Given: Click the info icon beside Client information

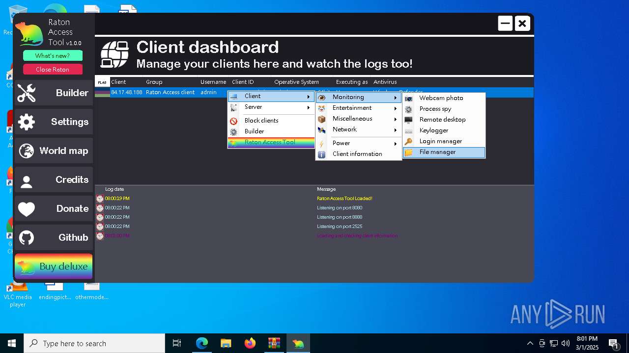Looking at the screenshot, I should click(321, 154).
